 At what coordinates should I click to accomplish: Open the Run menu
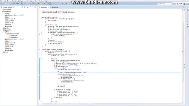click(x=36, y=1)
